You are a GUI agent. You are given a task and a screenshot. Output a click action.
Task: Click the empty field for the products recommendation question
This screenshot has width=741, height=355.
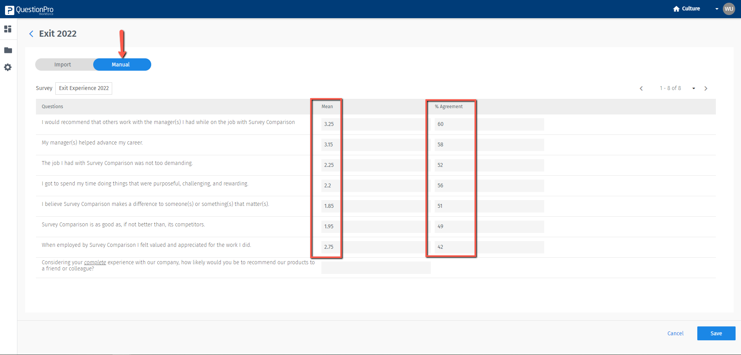[x=376, y=267]
